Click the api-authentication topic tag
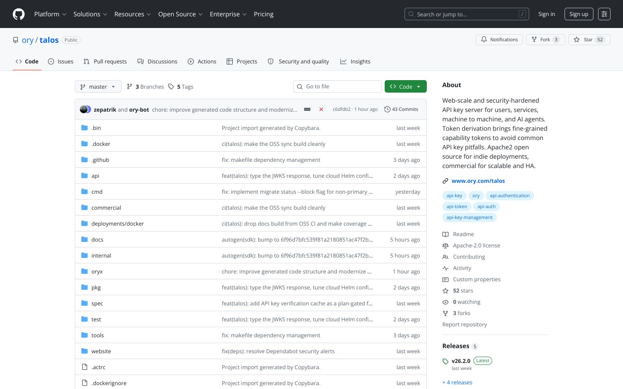This screenshot has width=623, height=389. (x=510, y=196)
